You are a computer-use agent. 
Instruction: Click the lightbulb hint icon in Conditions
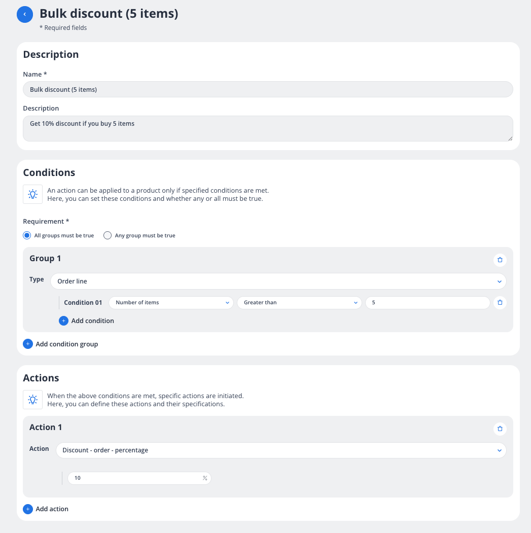[32, 194]
